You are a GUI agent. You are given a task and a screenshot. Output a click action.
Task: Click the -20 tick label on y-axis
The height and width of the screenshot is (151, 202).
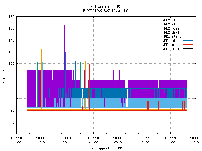click(11, 134)
